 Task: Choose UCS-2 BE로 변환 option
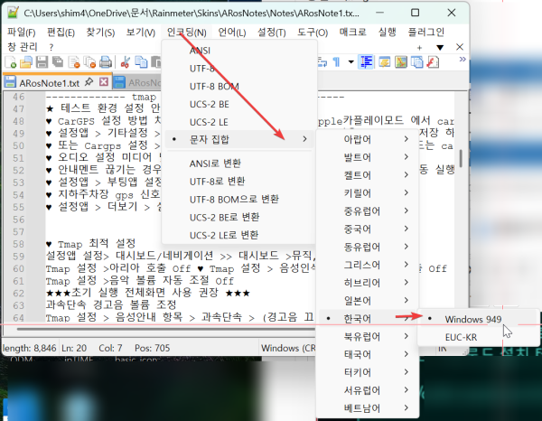click(x=239, y=217)
